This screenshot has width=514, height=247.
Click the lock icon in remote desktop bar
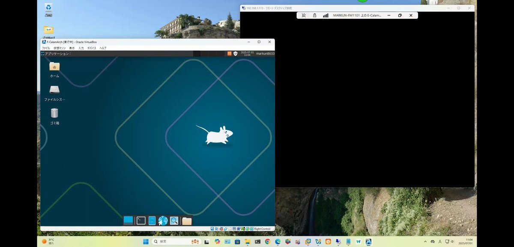pos(315,15)
